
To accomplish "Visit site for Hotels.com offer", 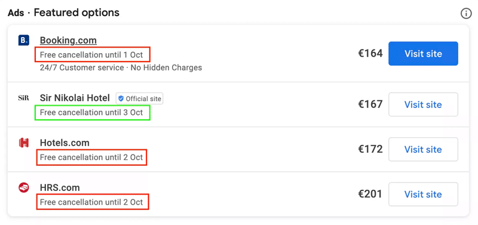I will (x=423, y=149).
